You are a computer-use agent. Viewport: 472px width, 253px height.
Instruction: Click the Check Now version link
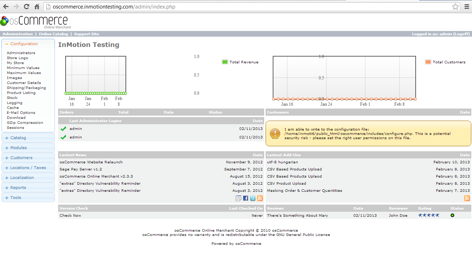coord(70,215)
